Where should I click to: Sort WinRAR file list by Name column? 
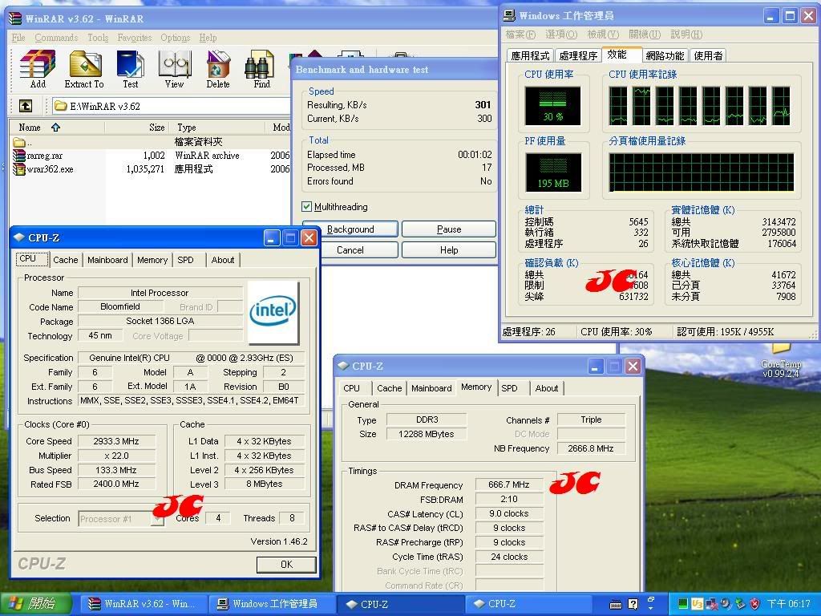(57, 128)
